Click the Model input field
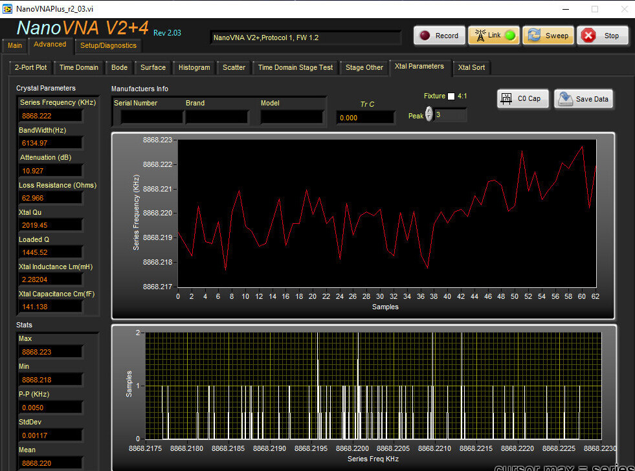The width and height of the screenshot is (635, 471). [291, 117]
